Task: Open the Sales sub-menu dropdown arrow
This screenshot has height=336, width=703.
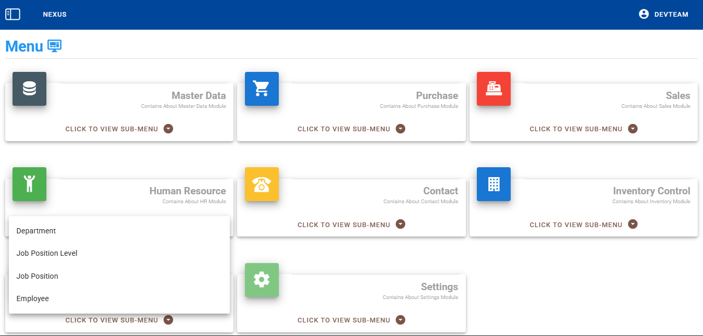Action: point(633,129)
